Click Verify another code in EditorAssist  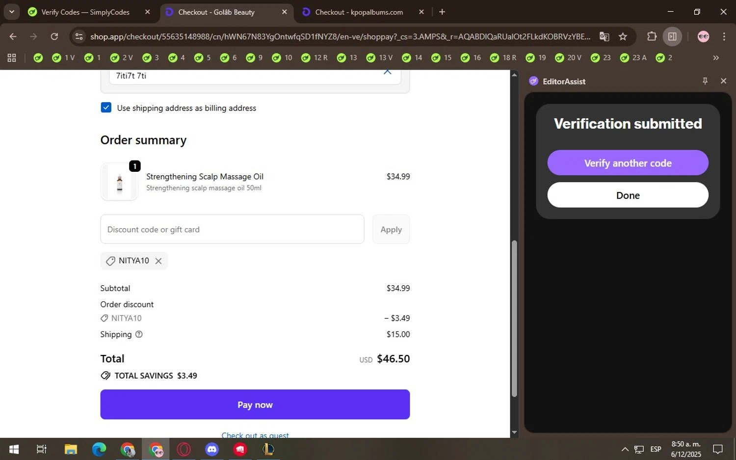tap(628, 163)
